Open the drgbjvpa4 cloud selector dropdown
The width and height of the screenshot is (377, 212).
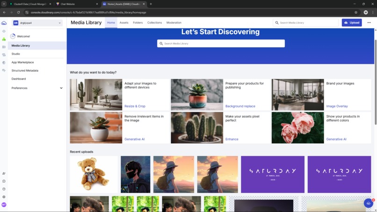pos(37,23)
